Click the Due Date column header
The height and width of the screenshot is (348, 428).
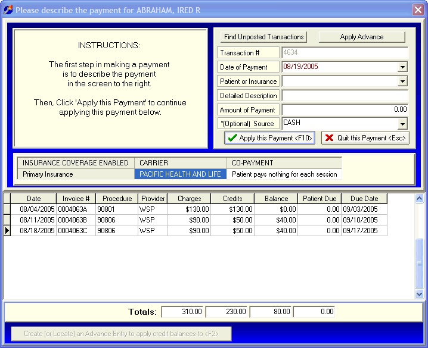[x=364, y=199]
